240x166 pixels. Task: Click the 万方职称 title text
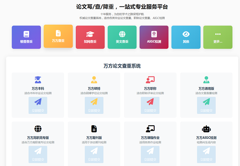tap(150, 89)
